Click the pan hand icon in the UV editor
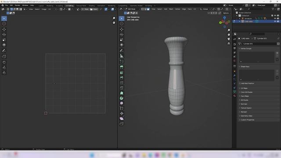The width and height of the screenshot is (281, 158). pyautogui.click(x=114, y=22)
